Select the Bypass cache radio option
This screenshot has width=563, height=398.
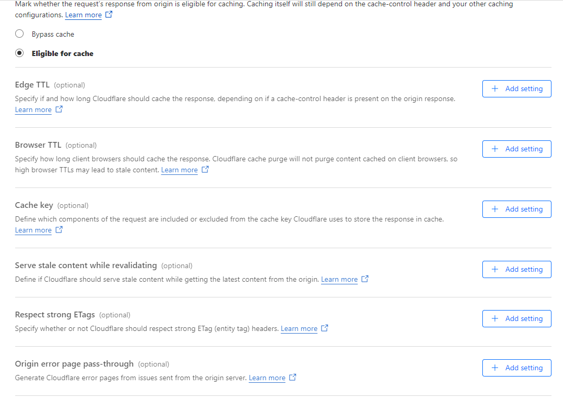pyautogui.click(x=19, y=34)
